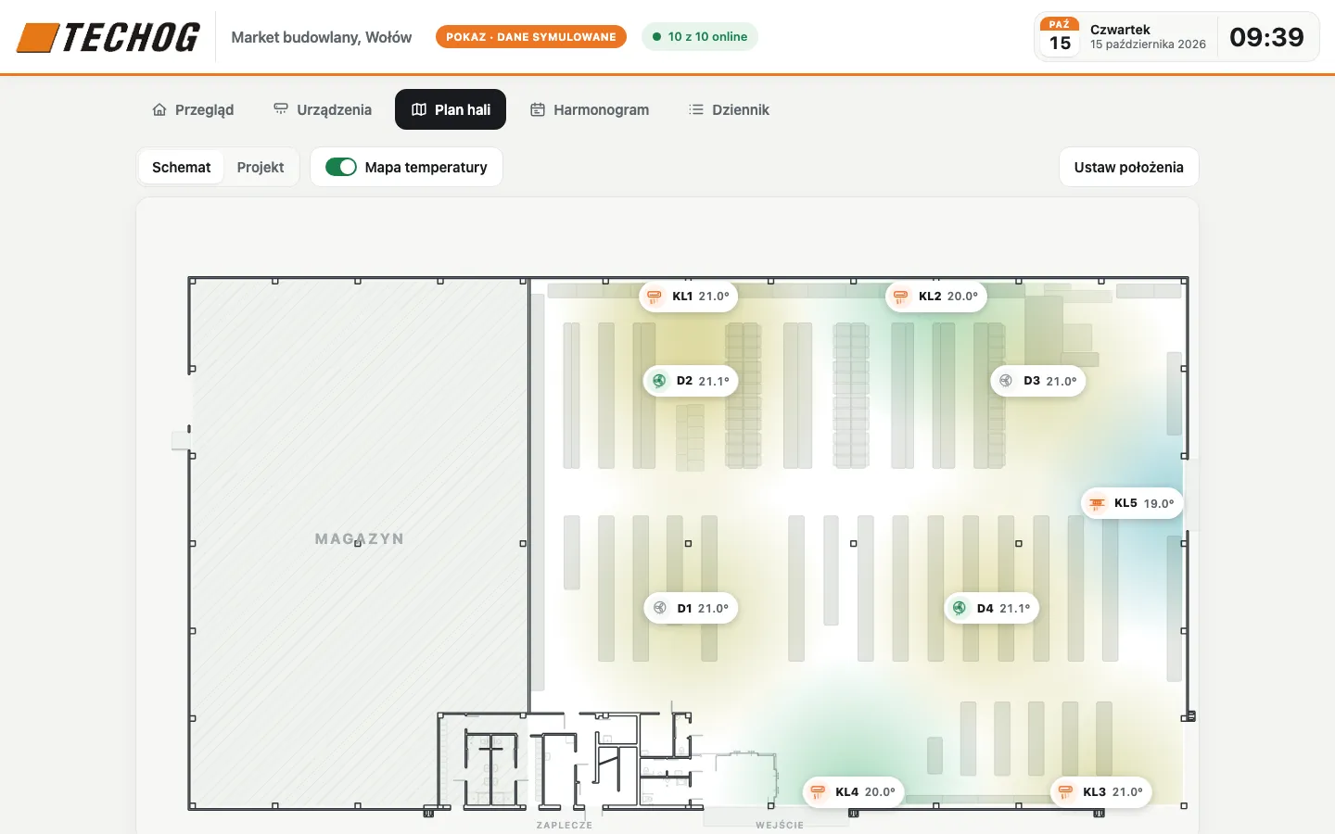Click the green D4 fan icon

pyautogui.click(x=960, y=608)
